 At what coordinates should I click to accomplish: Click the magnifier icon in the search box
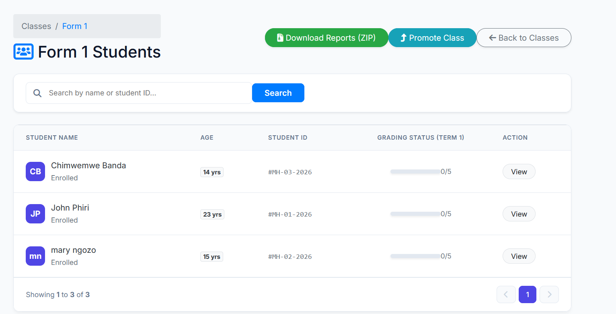coord(37,93)
